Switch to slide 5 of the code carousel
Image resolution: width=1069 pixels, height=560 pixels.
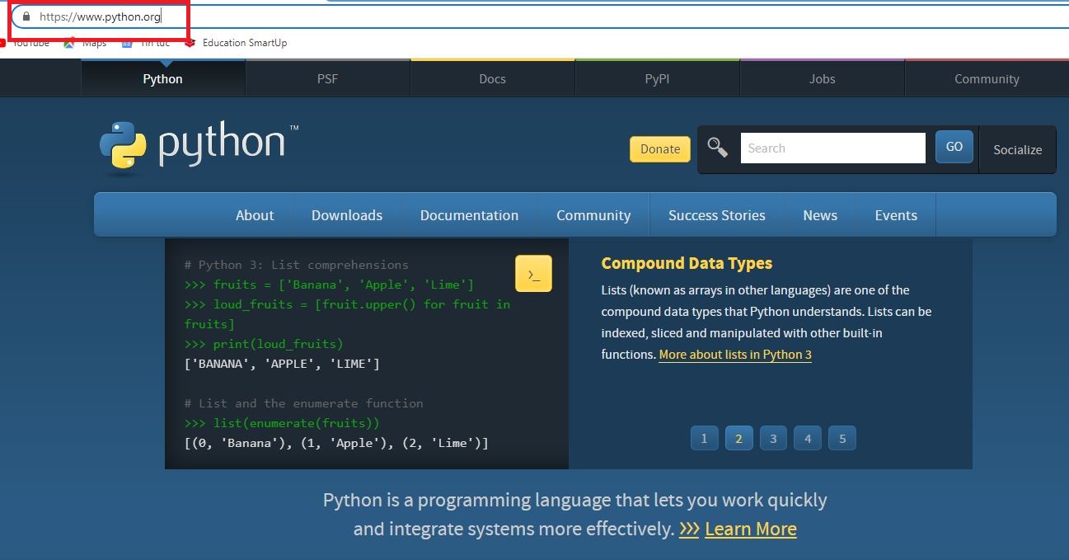(x=842, y=438)
